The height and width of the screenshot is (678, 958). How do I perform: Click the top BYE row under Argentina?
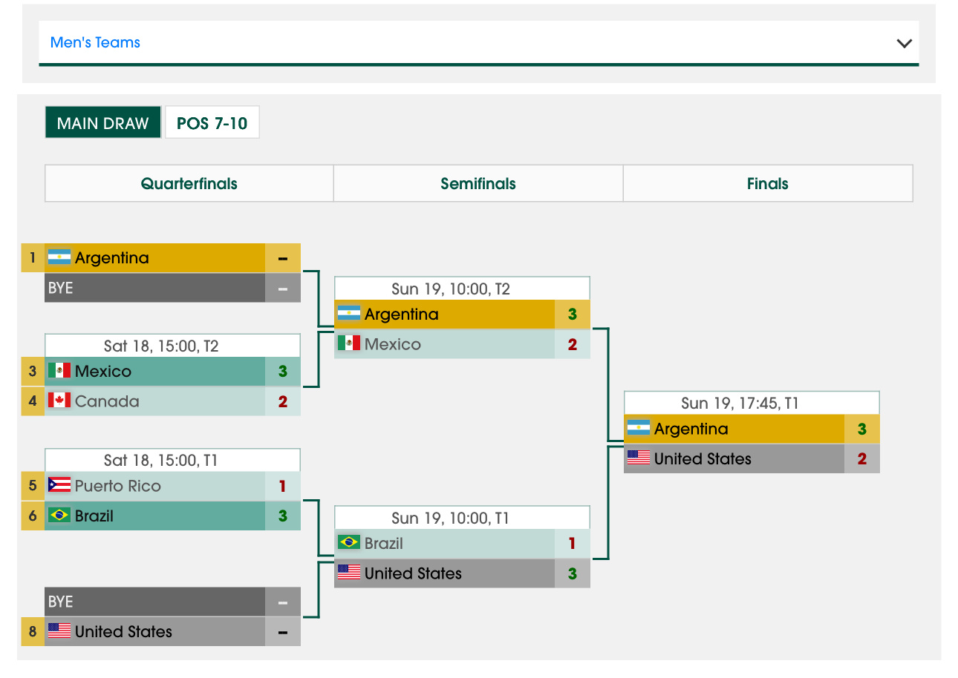(172, 288)
